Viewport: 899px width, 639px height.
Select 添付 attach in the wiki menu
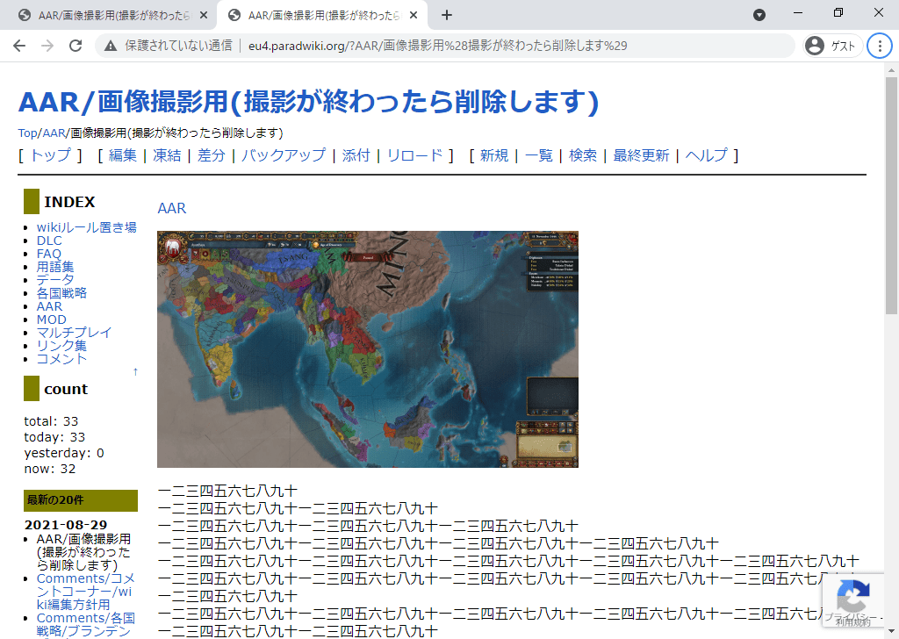click(x=356, y=155)
